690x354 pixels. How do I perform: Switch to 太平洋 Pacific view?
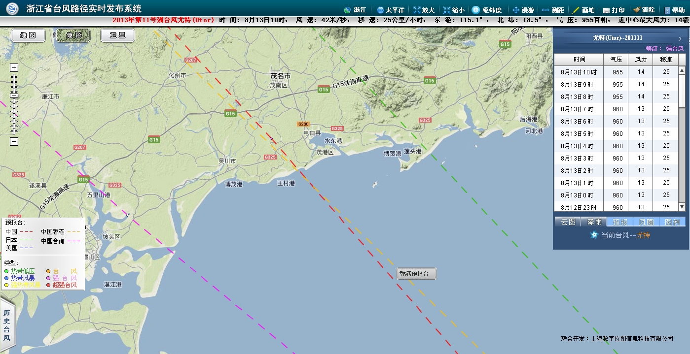[380, 10]
